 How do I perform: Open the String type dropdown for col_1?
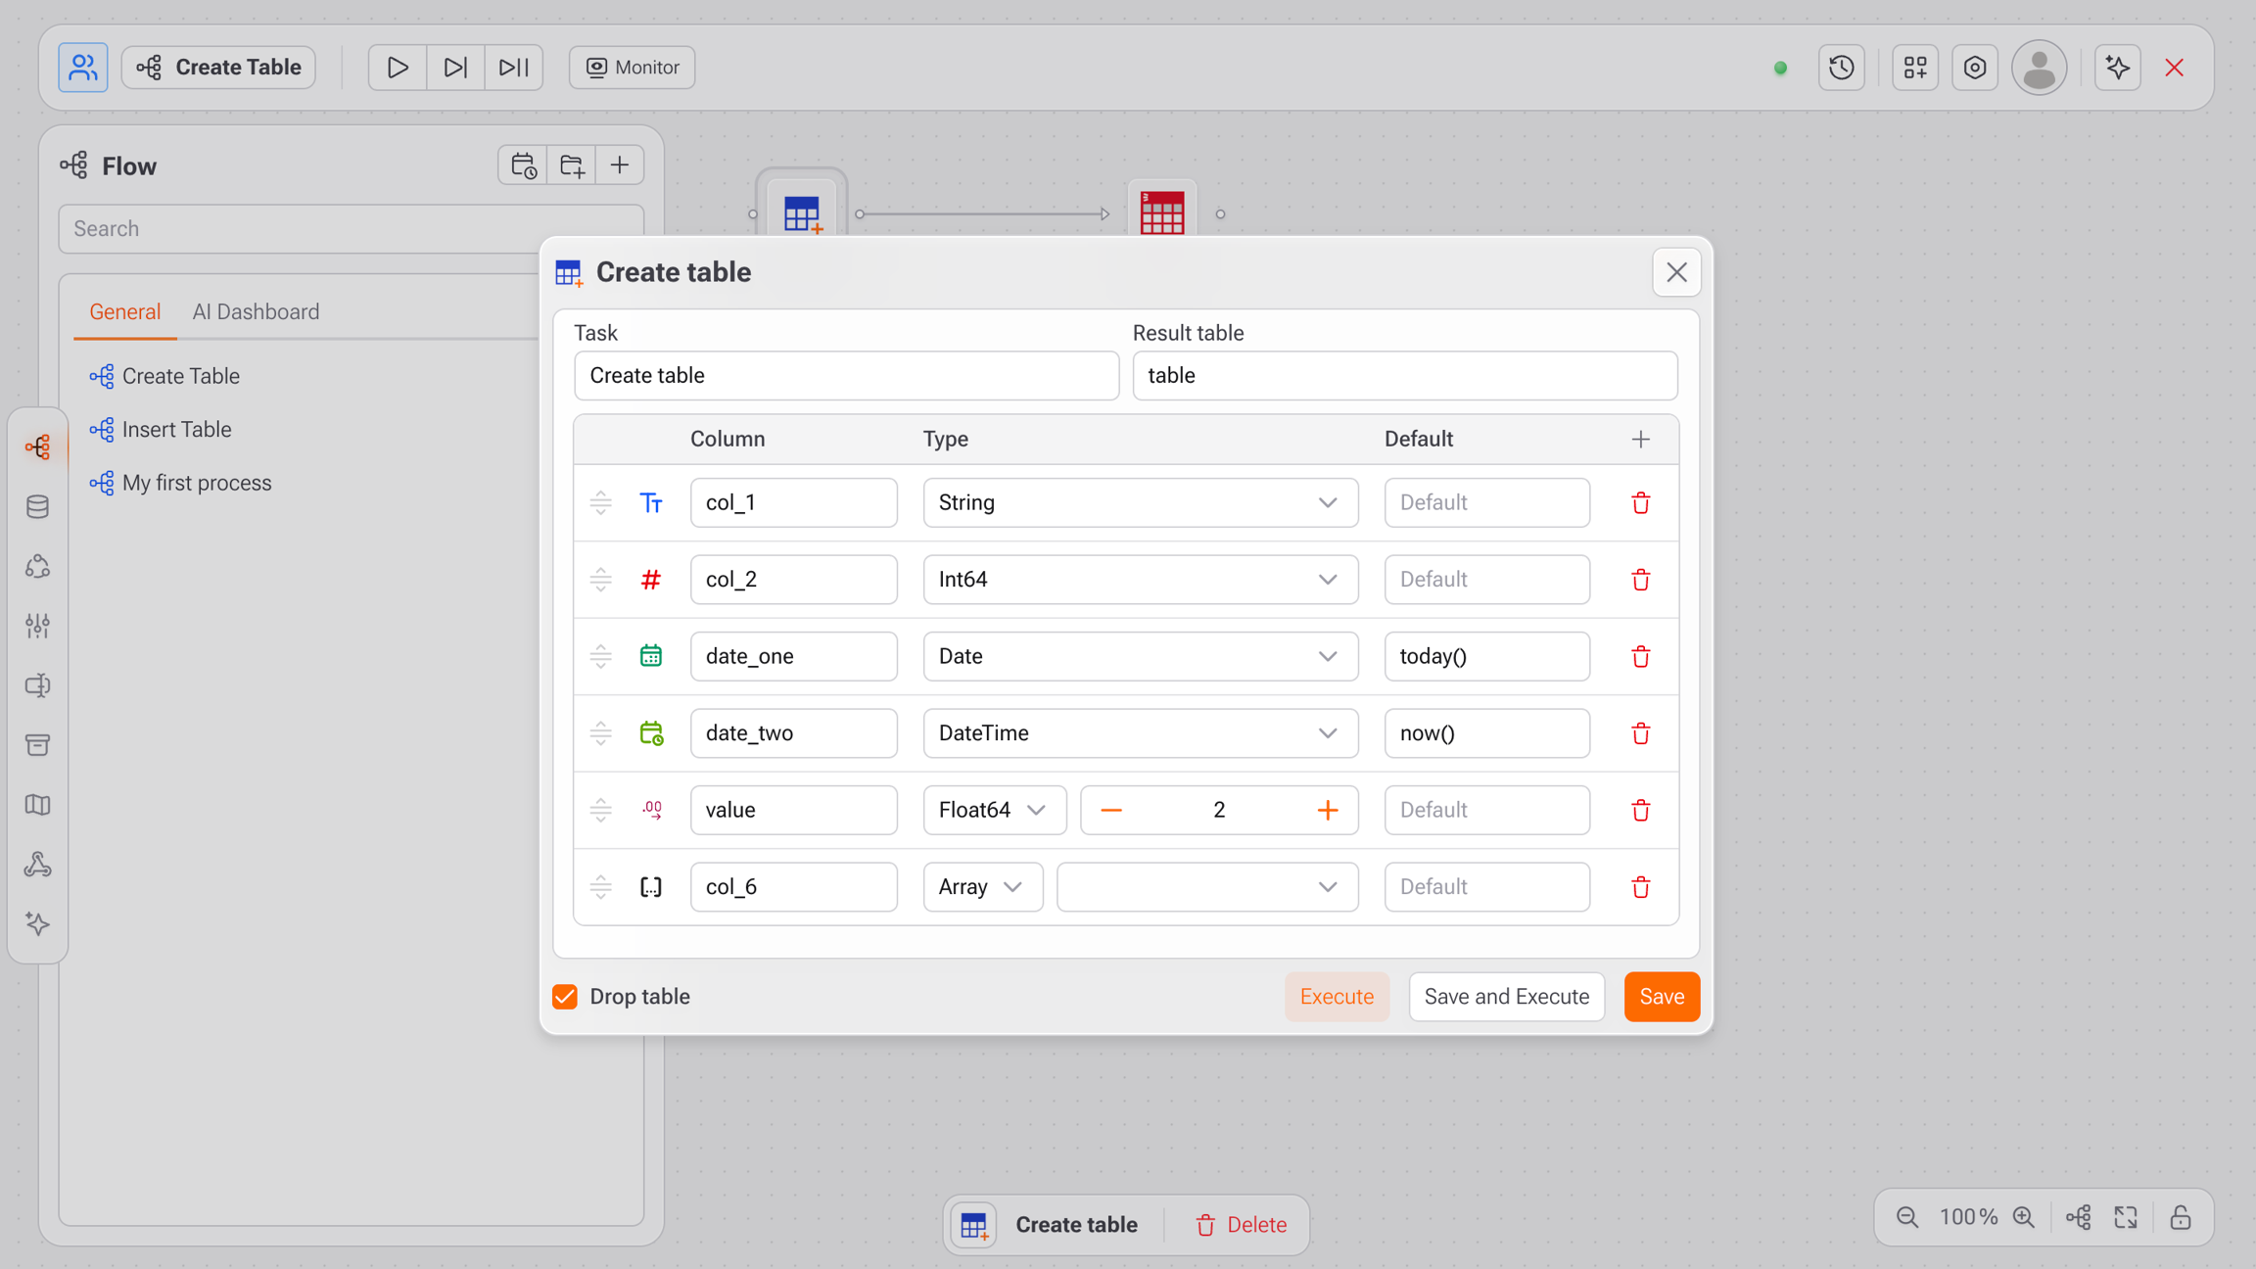click(1140, 503)
